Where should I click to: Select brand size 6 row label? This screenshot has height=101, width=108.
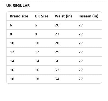point(11,25)
